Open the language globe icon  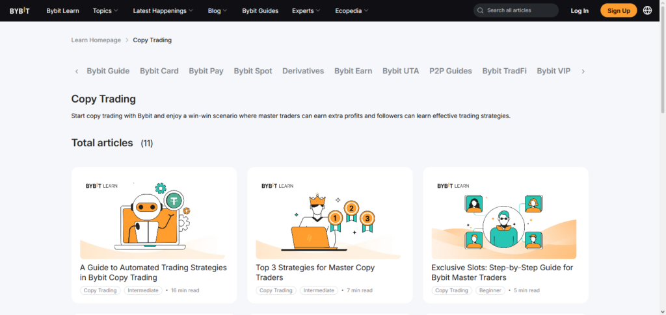[x=647, y=10]
